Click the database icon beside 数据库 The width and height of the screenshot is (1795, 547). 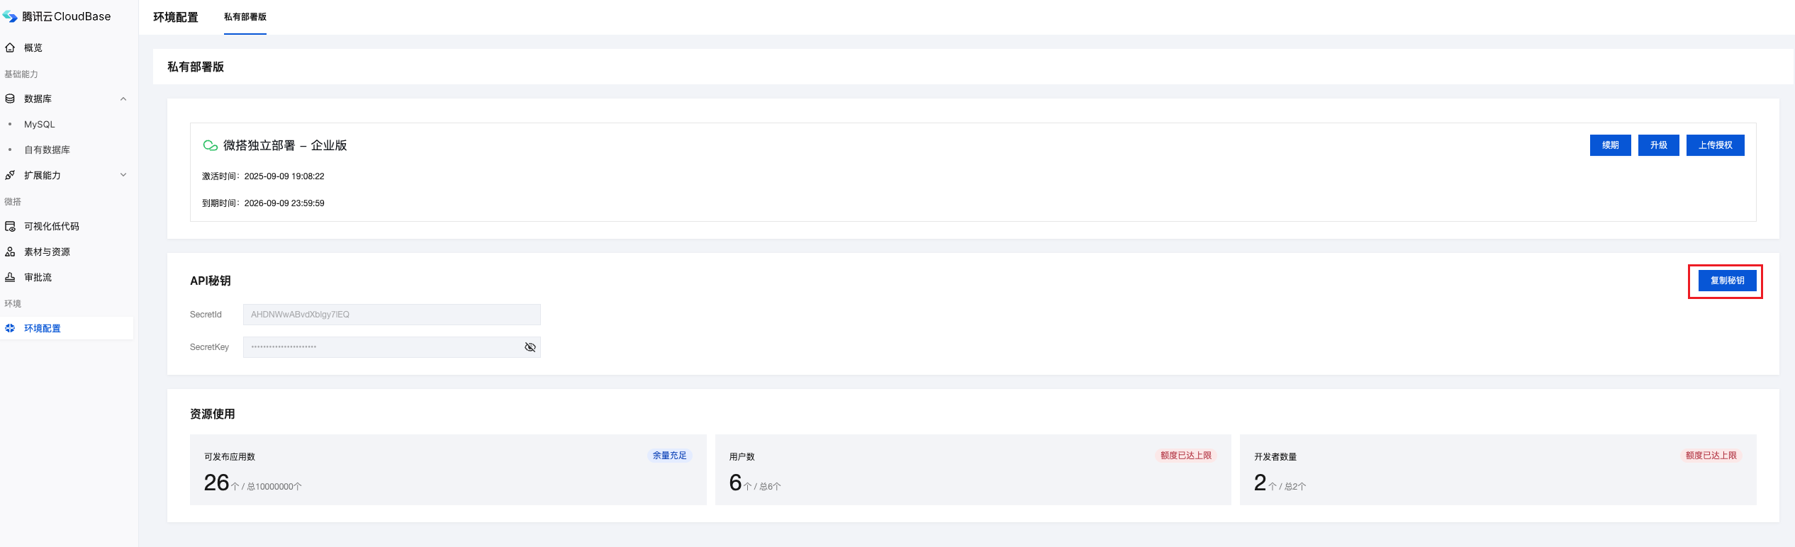pyautogui.click(x=10, y=98)
